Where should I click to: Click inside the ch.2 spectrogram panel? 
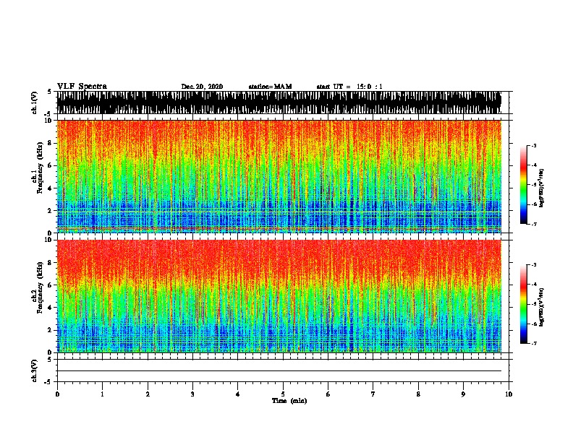click(x=279, y=296)
